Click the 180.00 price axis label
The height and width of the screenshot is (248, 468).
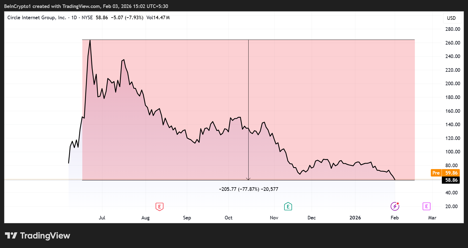click(453, 97)
